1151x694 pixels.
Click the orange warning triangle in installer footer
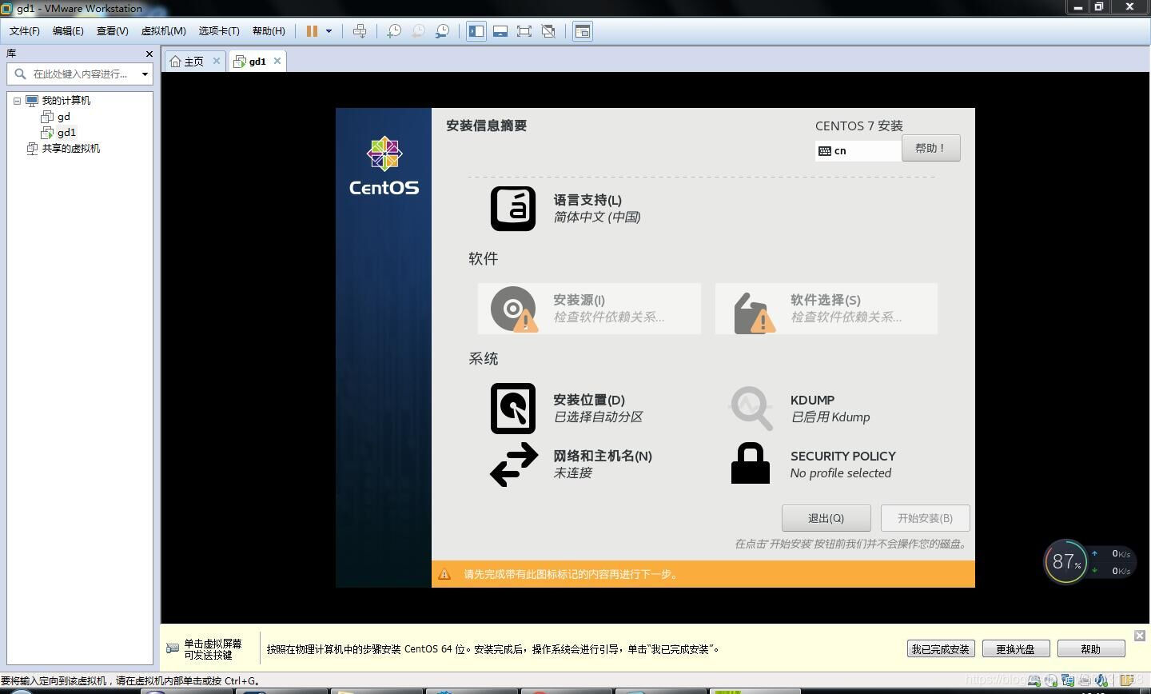coord(444,574)
